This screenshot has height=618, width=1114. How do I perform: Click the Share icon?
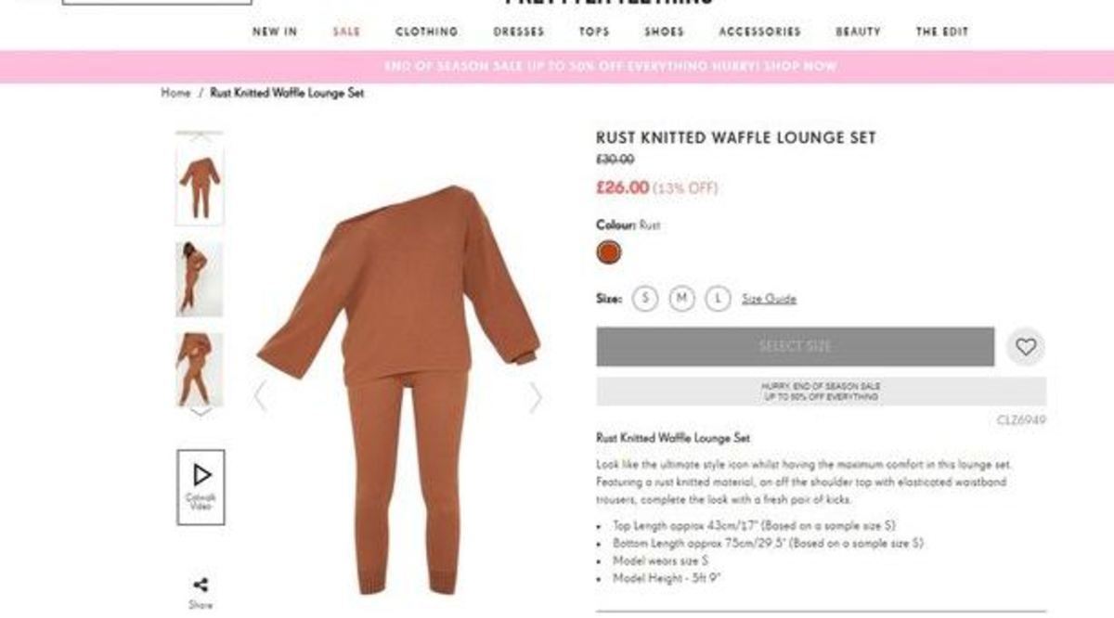(x=201, y=585)
